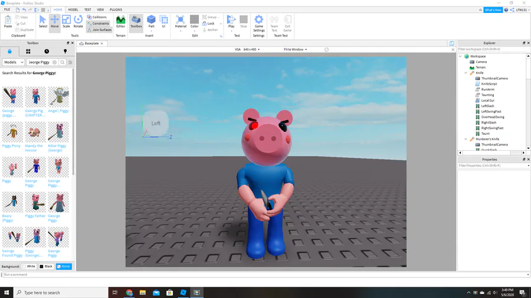Switch to the HOME ribbon tab
531x298 pixels.
point(58,10)
